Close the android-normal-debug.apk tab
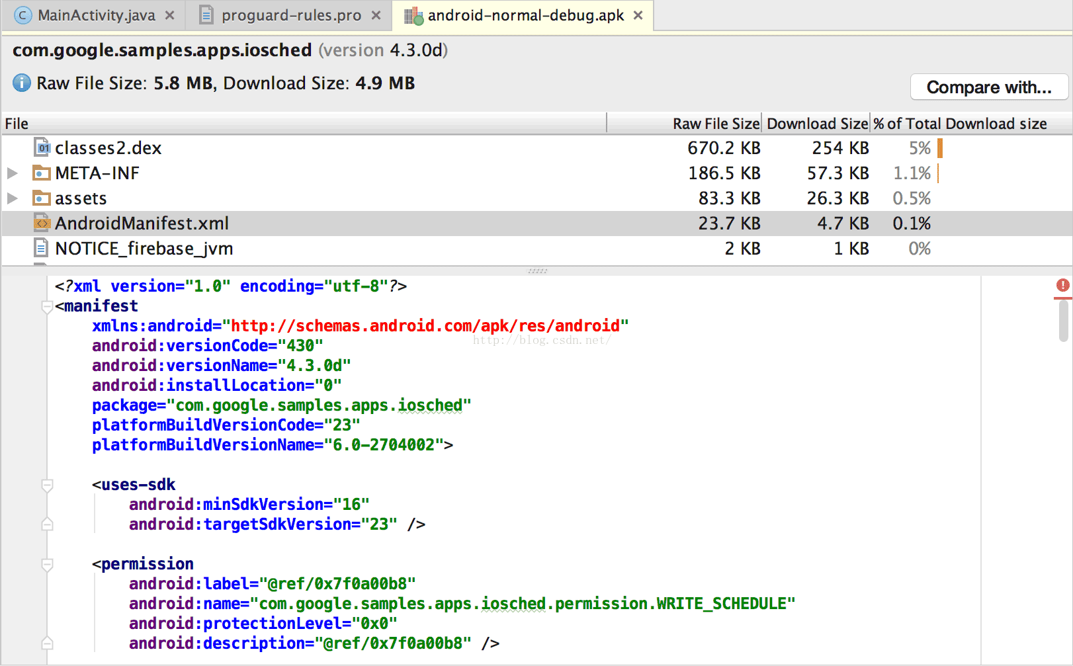1073x666 pixels. (638, 15)
